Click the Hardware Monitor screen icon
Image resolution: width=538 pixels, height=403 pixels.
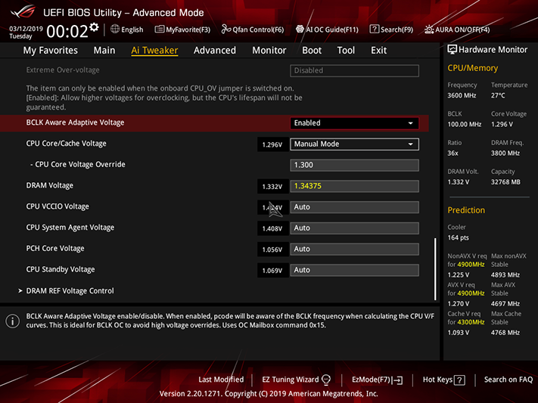pos(452,49)
